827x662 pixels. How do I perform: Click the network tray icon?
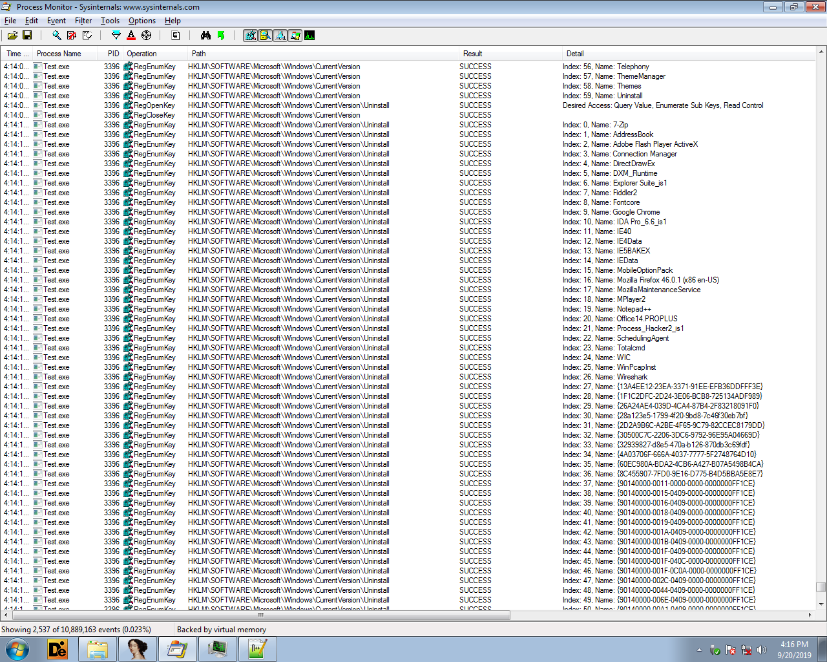(746, 650)
